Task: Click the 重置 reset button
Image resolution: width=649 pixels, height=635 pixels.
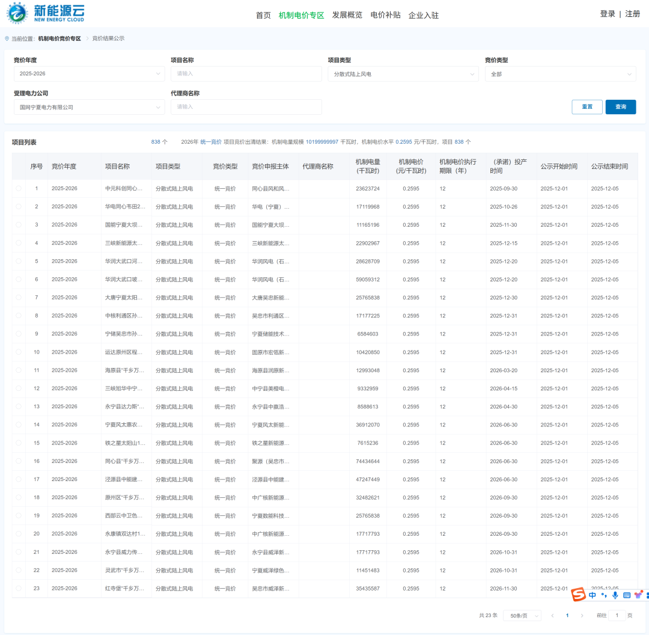Action: [587, 107]
